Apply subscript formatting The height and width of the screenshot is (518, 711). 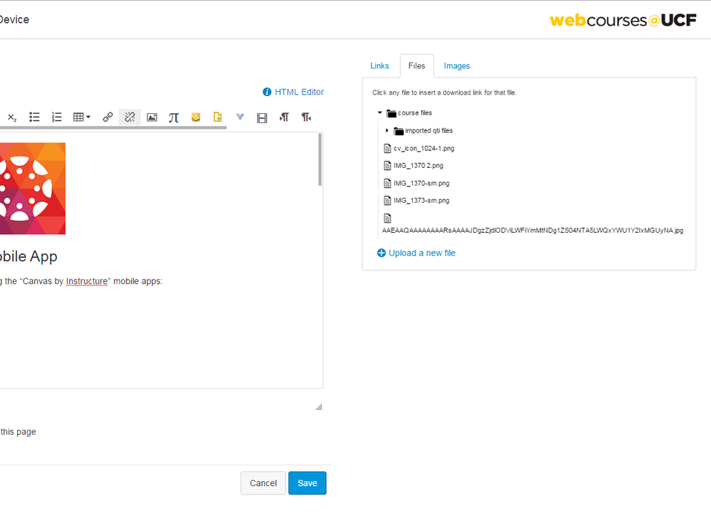click(x=12, y=117)
